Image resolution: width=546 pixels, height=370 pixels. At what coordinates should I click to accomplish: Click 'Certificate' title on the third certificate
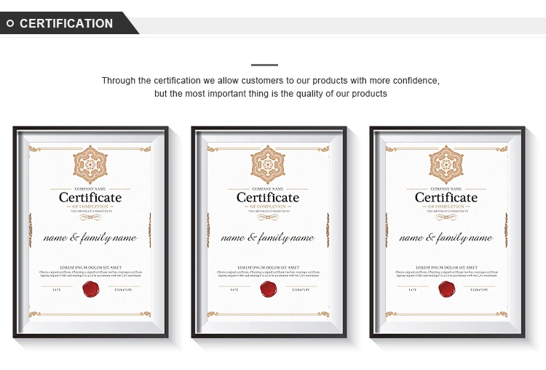(446, 198)
